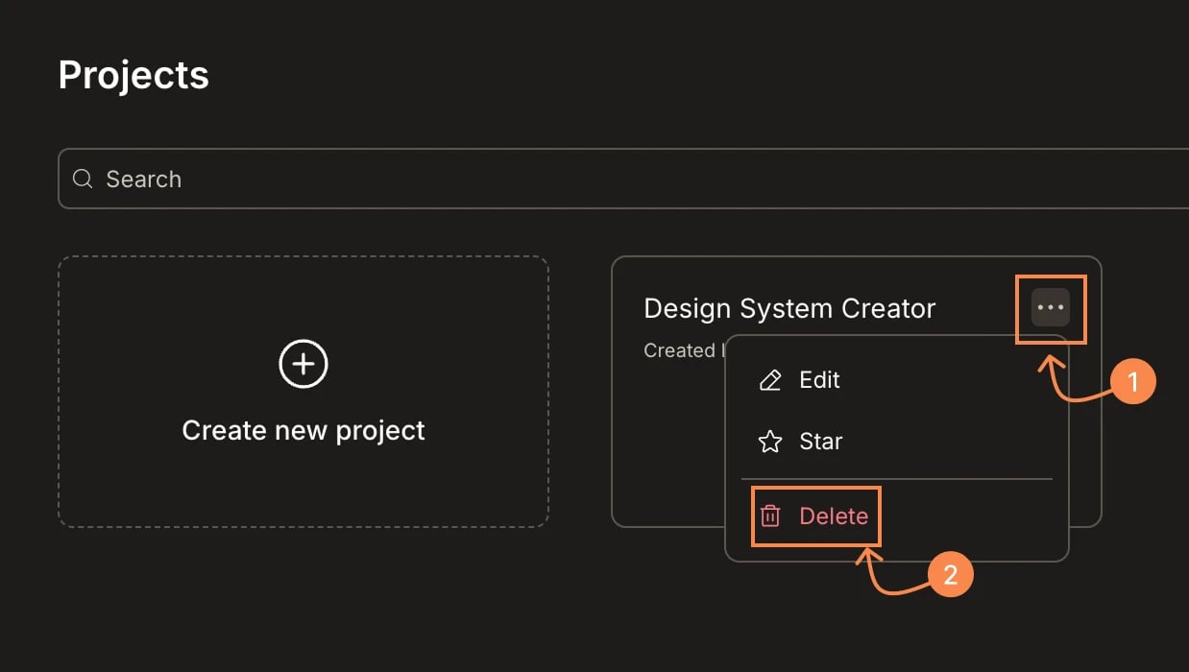This screenshot has width=1189, height=672.
Task: Click the Create new project label
Action: point(303,430)
